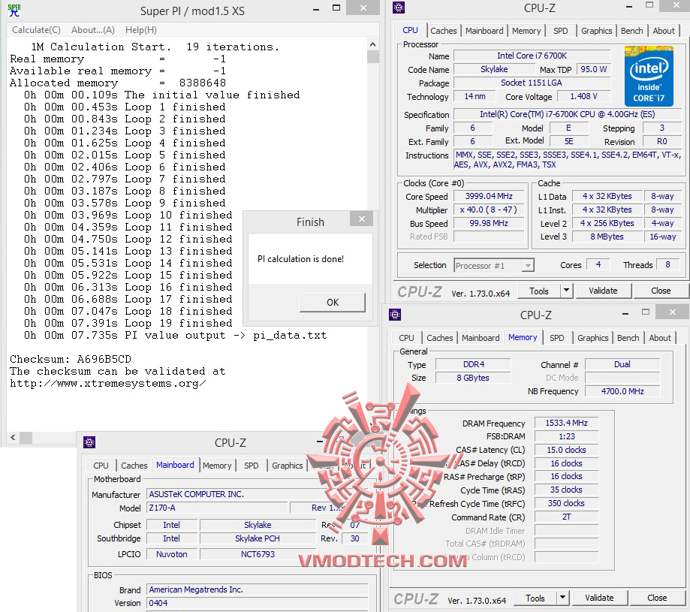Click Validate in top CPU-Z window

click(603, 291)
